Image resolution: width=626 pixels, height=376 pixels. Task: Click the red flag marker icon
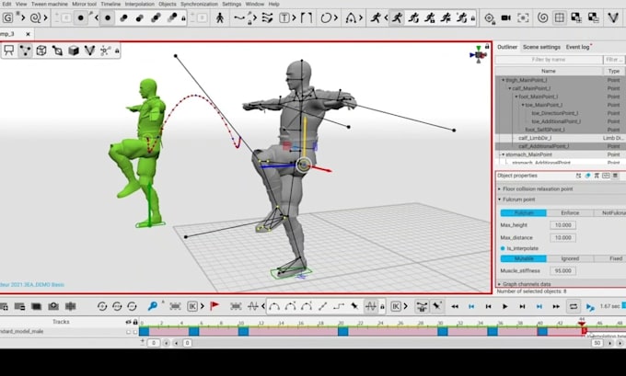214,306
